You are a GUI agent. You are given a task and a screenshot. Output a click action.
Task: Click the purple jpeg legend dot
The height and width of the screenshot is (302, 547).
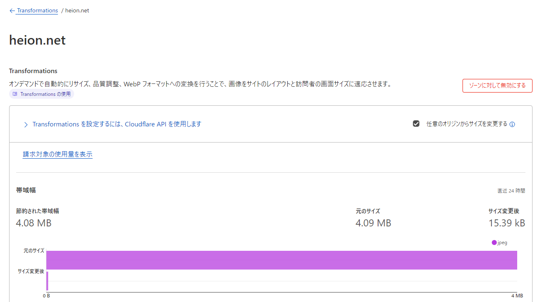point(494,243)
